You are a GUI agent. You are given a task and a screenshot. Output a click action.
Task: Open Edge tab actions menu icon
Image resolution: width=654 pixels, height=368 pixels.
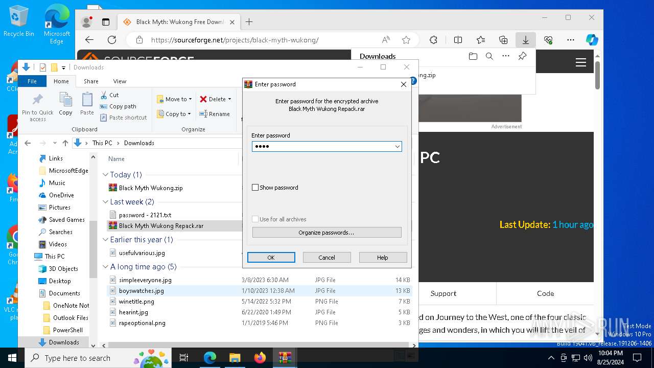click(106, 22)
